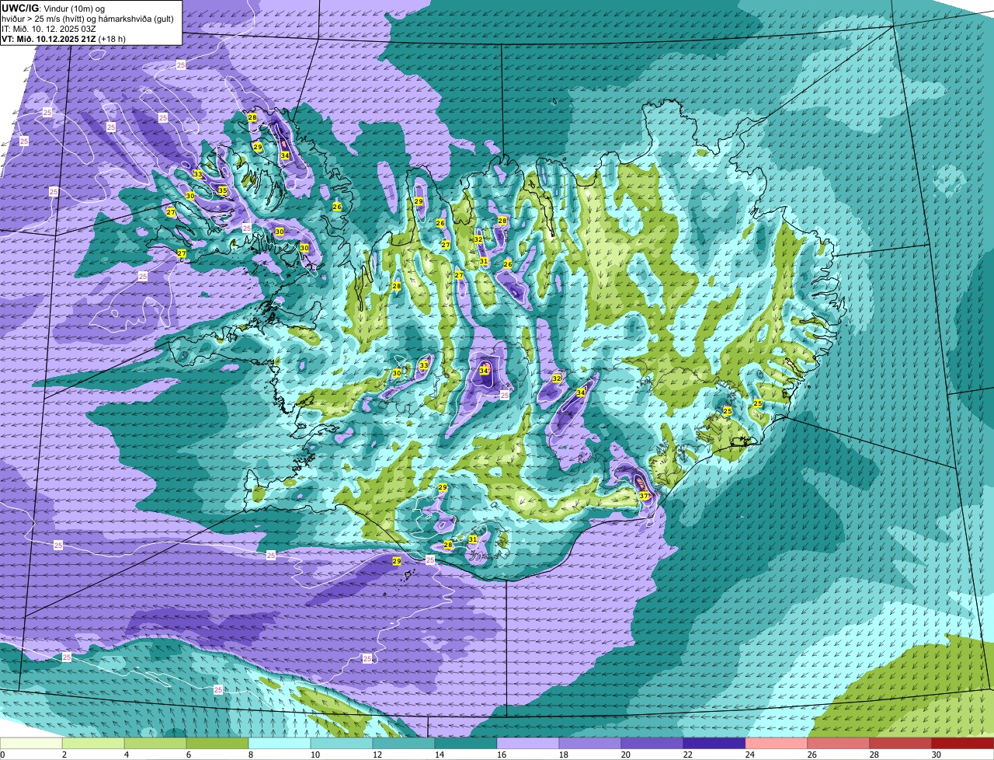Select the olive green 6–8 m/s legend swatch
The width and height of the screenshot is (994, 760).
(x=217, y=744)
